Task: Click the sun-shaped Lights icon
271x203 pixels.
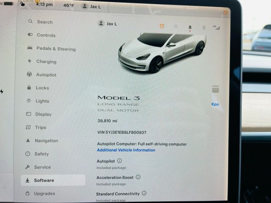Action: coord(29,101)
